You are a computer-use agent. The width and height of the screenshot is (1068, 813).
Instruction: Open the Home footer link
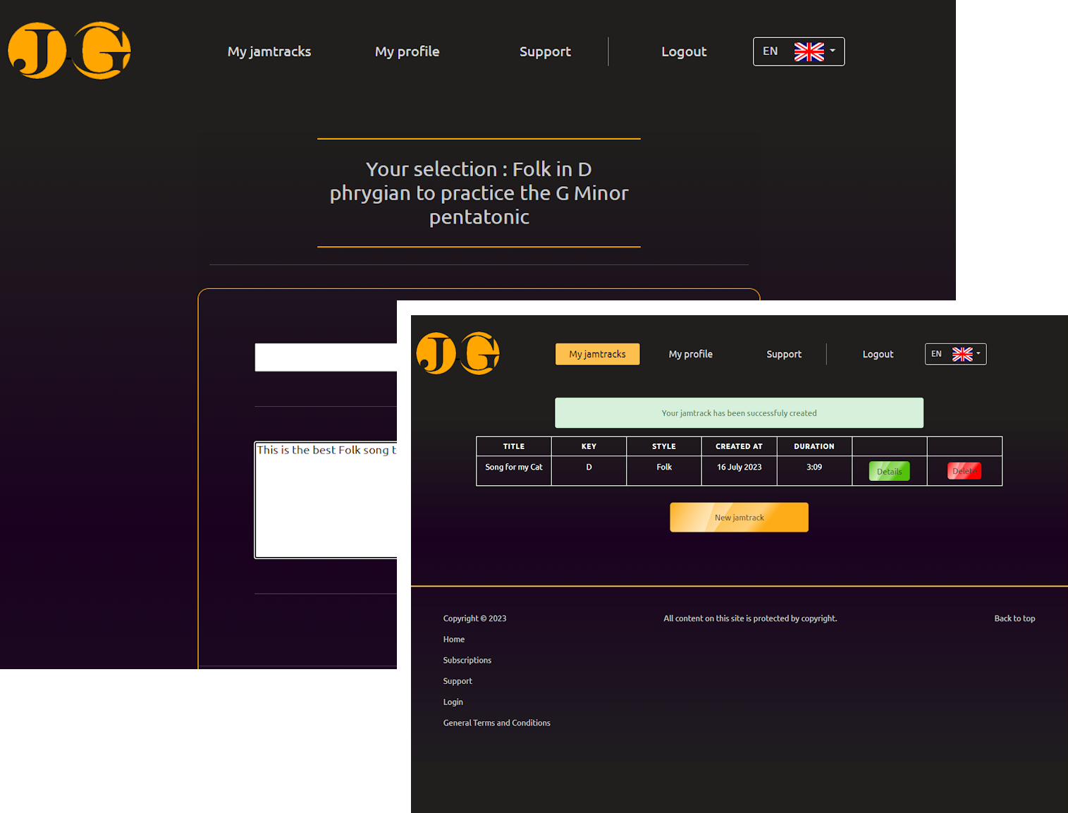coord(454,640)
